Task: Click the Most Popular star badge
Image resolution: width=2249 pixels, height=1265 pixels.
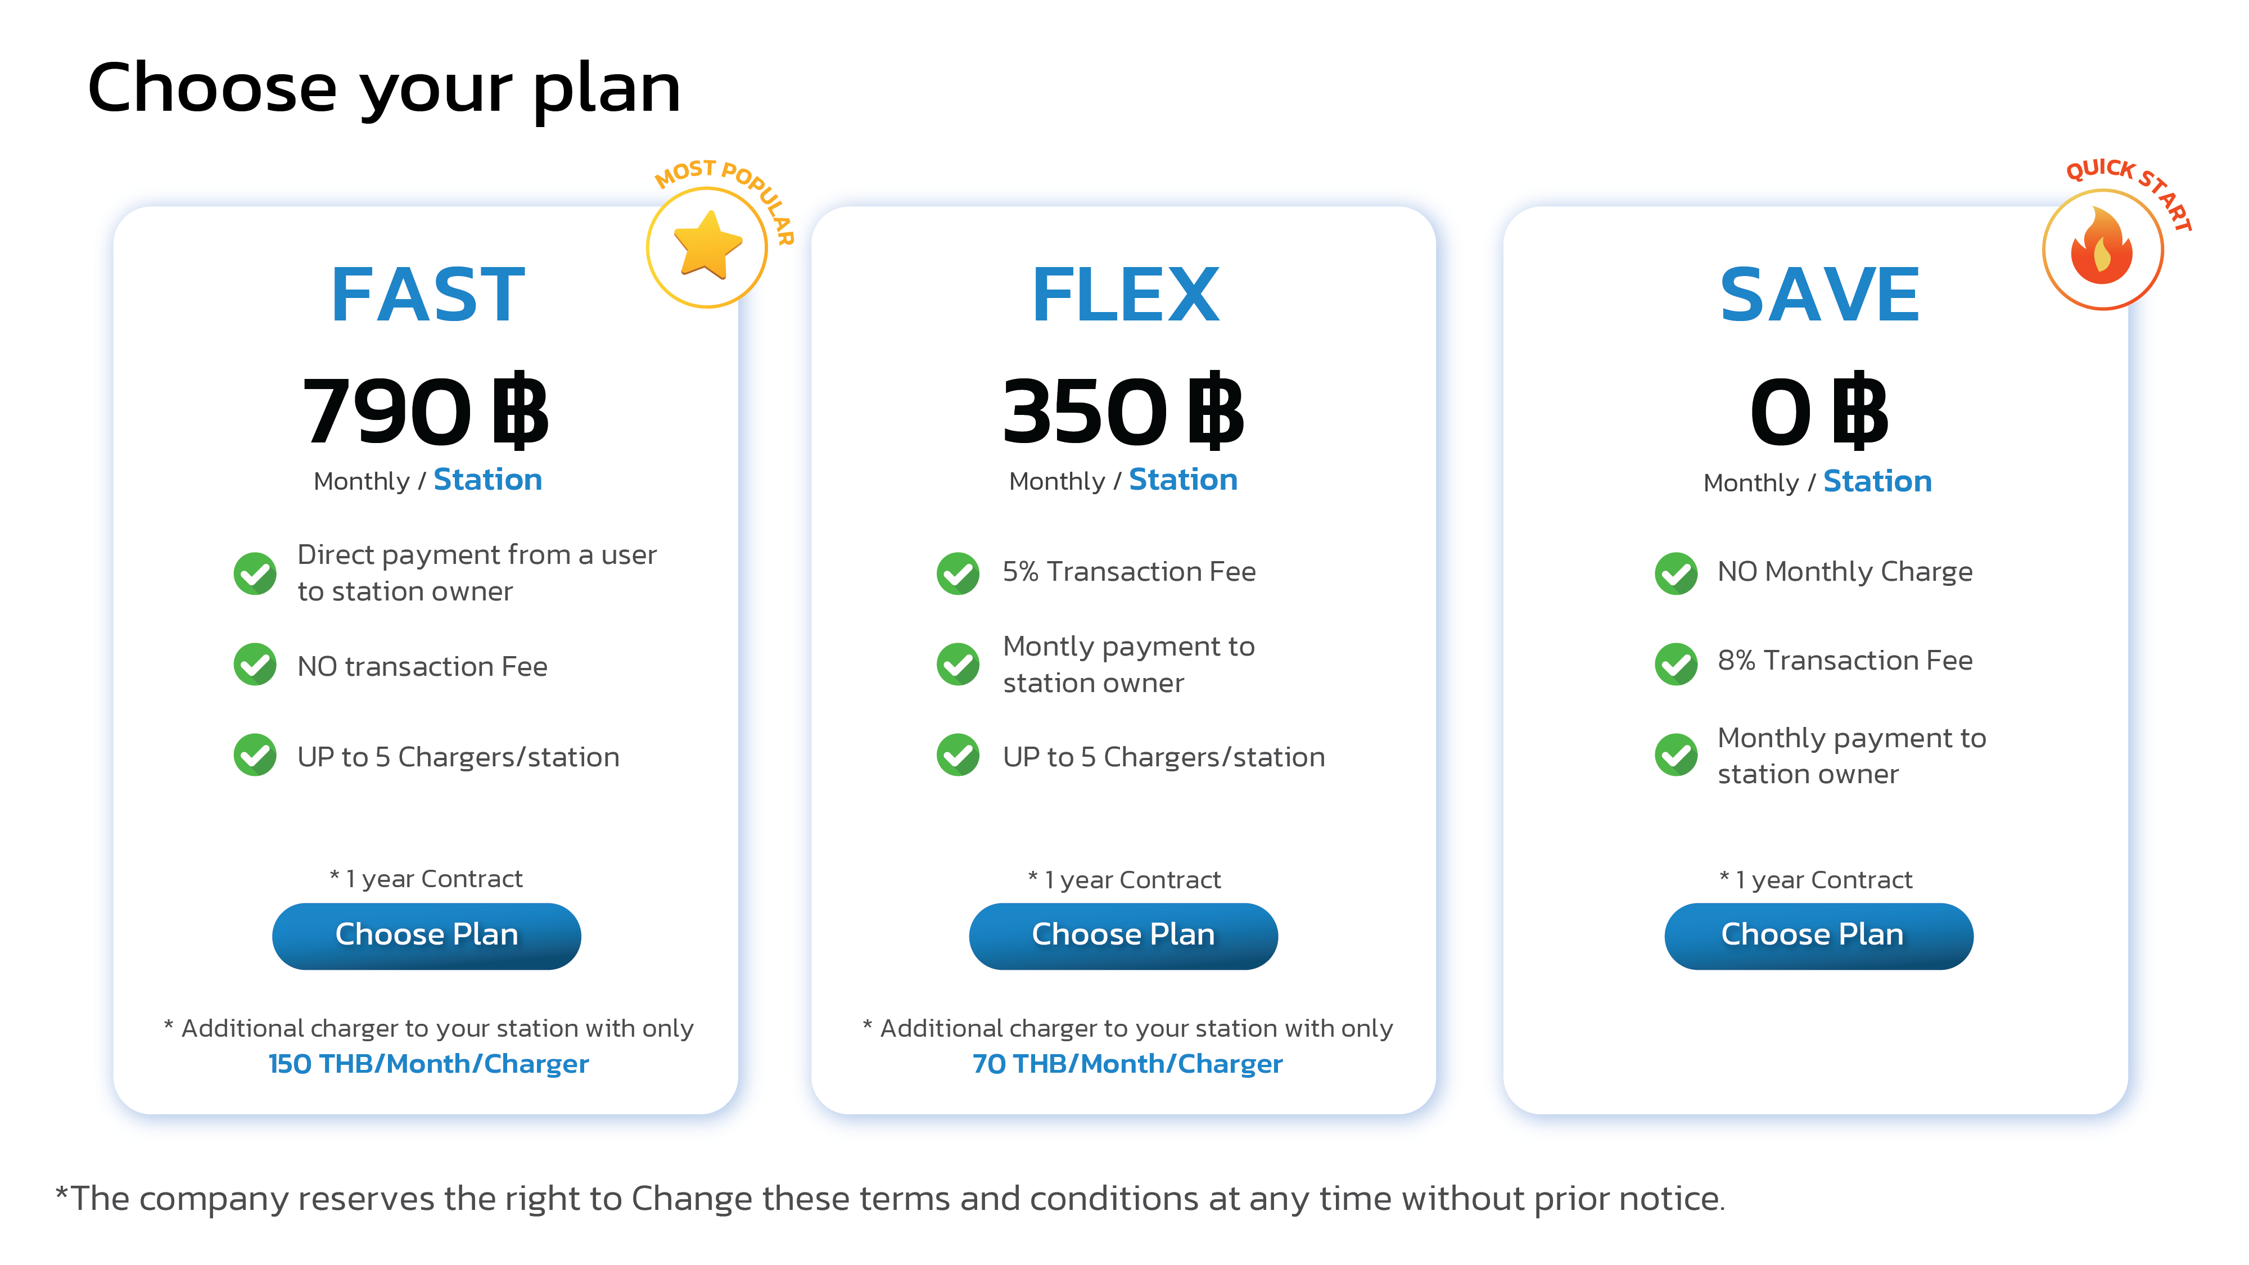Action: [707, 247]
